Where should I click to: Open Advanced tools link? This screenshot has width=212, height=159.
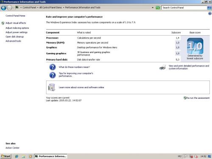[13, 41]
